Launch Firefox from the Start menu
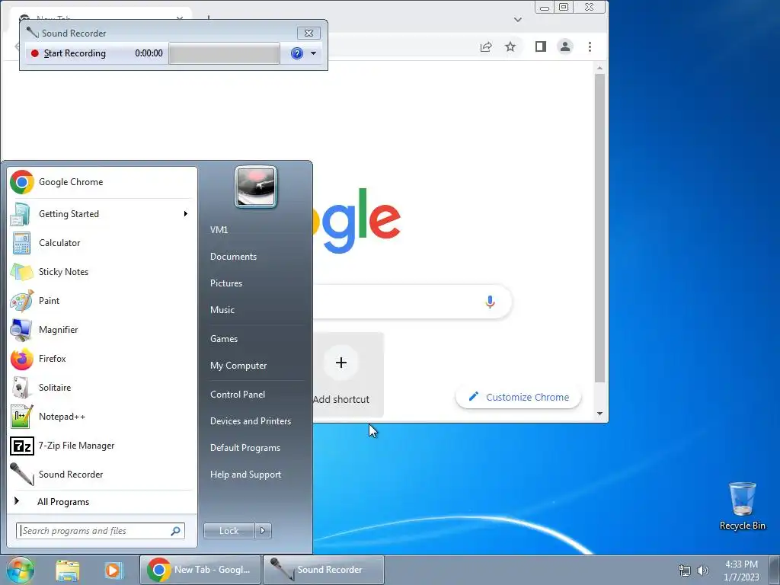Image resolution: width=780 pixels, height=585 pixels. (102, 359)
